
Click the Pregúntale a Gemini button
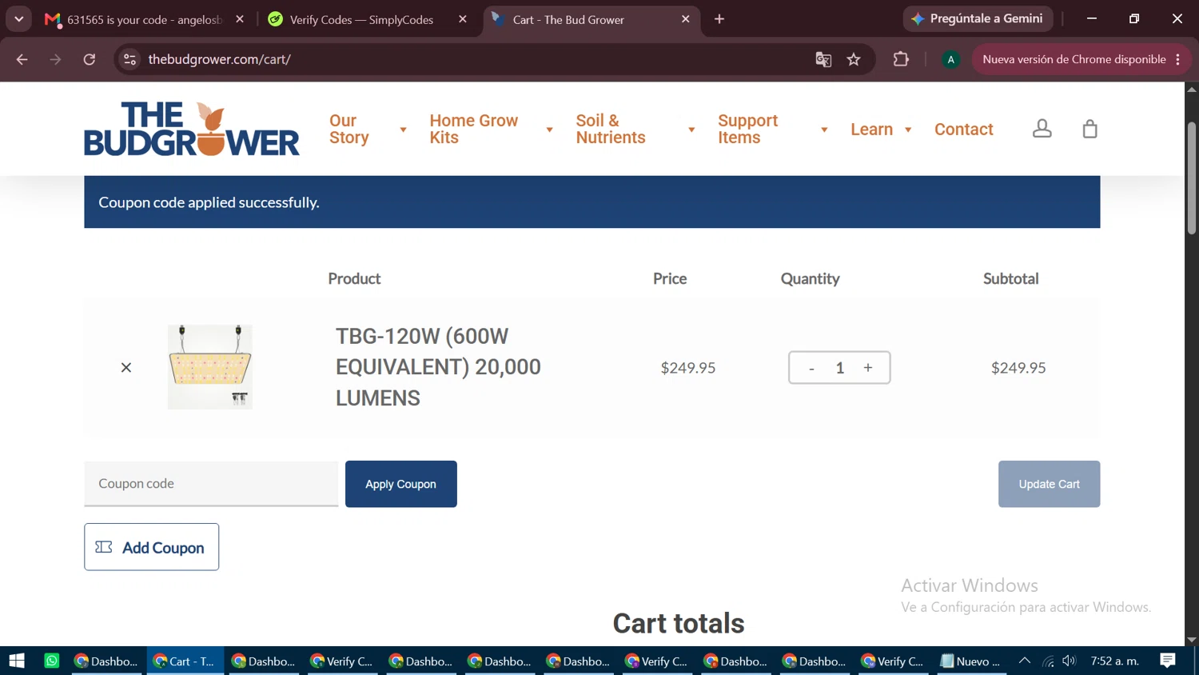point(978,18)
